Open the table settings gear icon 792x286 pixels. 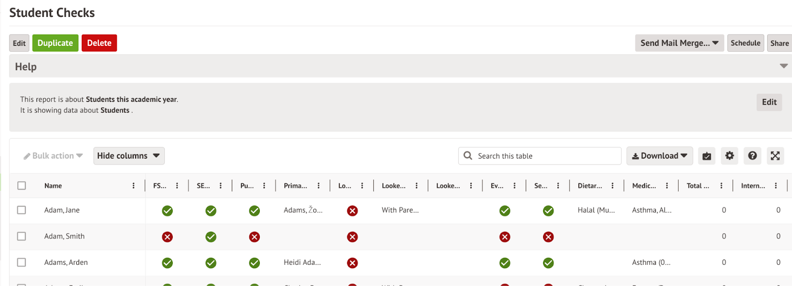tap(729, 156)
